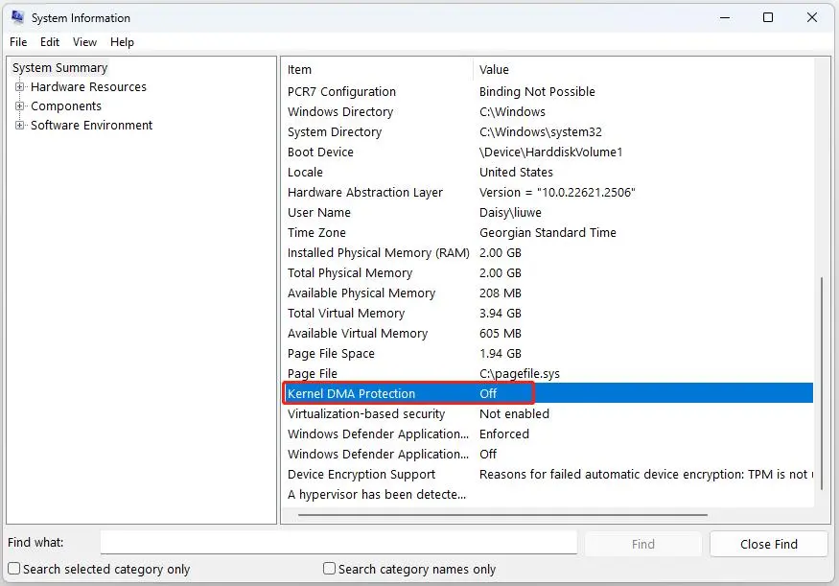The image size is (839, 586).
Task: Click the System Information app icon in title bar
Action: tap(17, 17)
